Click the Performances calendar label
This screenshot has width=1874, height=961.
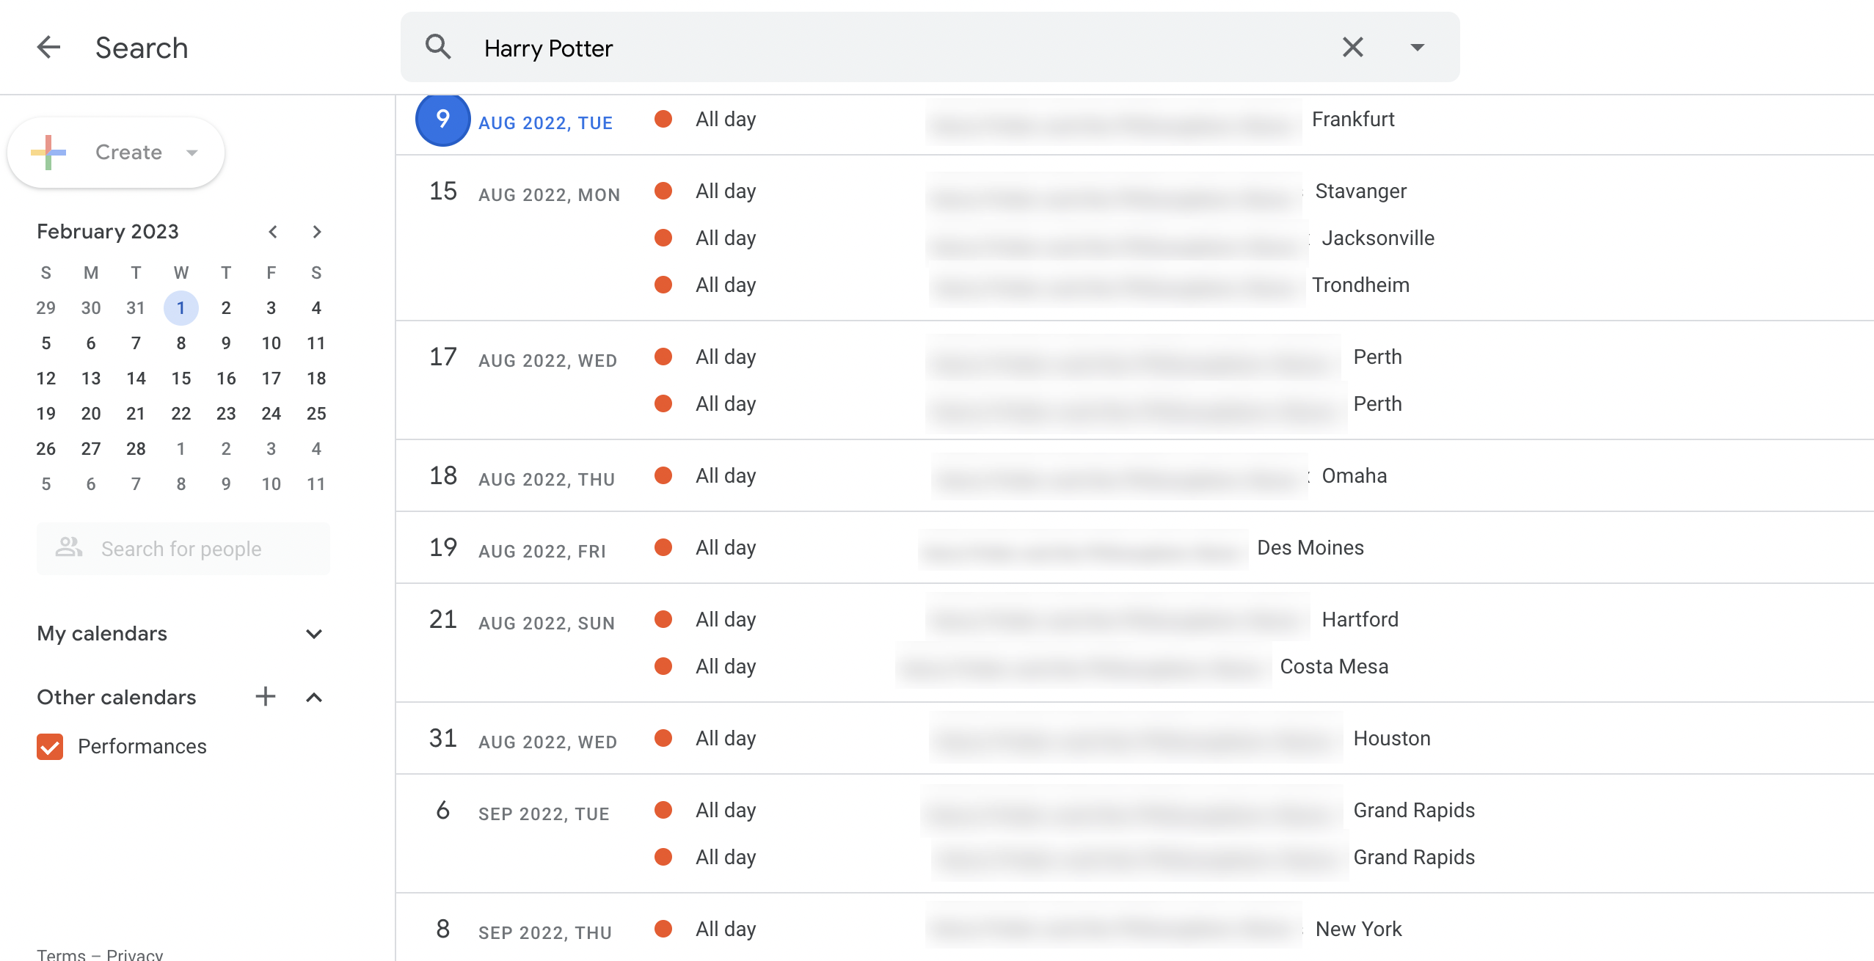pos(142,747)
